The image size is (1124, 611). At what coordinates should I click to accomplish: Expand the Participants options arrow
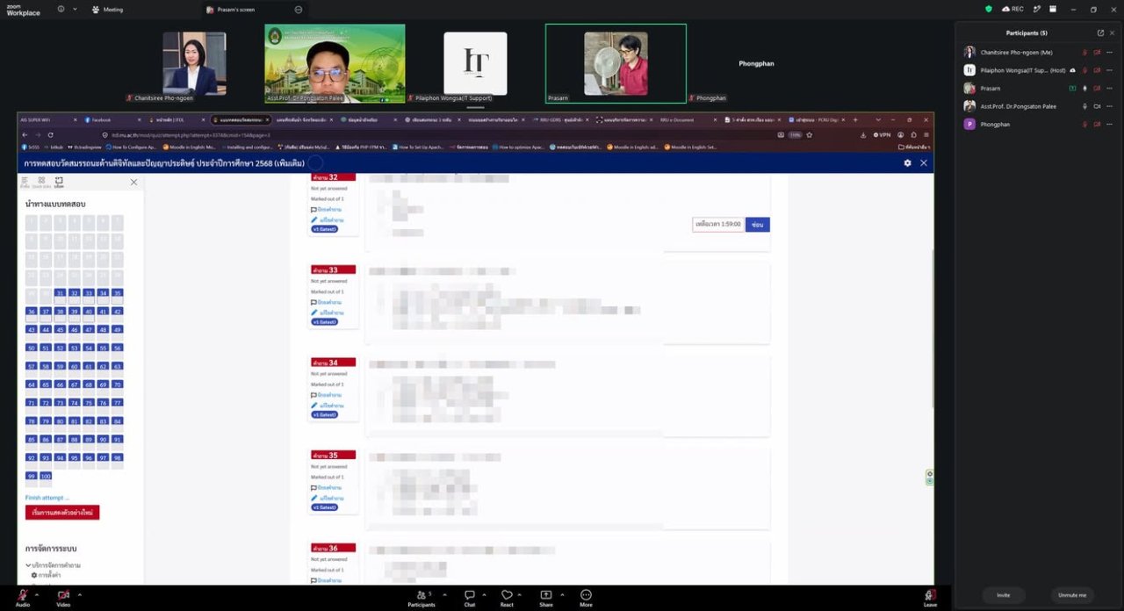[x=444, y=594]
